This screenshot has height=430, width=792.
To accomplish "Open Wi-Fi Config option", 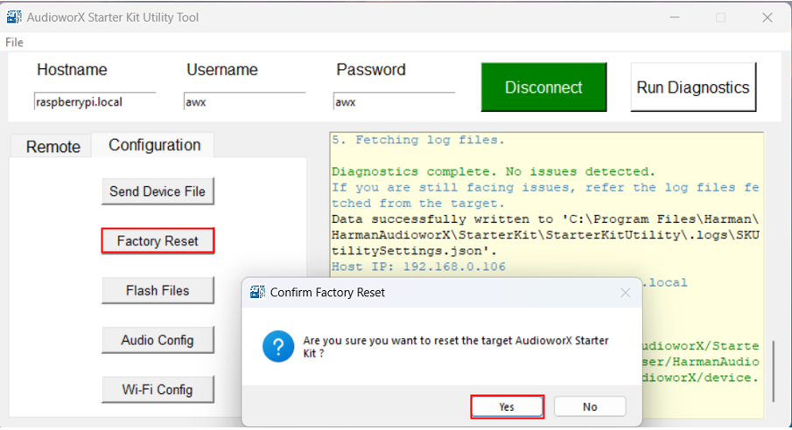I will [x=158, y=390].
